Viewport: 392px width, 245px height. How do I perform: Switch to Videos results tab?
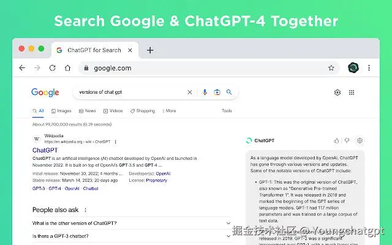(x=113, y=111)
